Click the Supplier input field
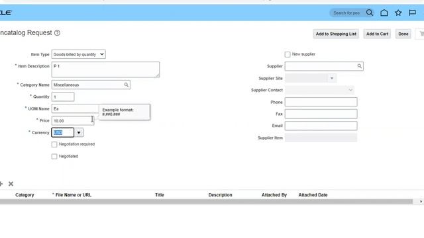Viewport: 424px width, 238px height. tap(324, 66)
